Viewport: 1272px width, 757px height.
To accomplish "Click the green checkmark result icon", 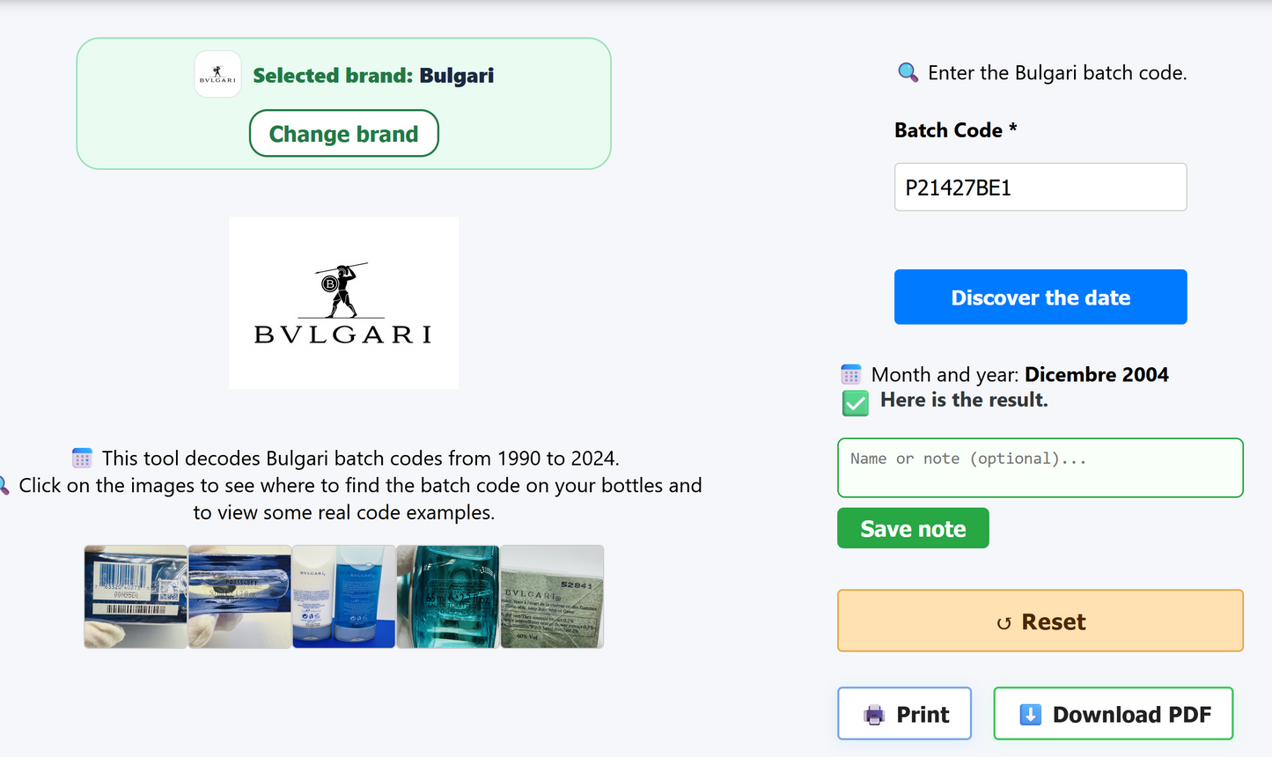I will 856,403.
